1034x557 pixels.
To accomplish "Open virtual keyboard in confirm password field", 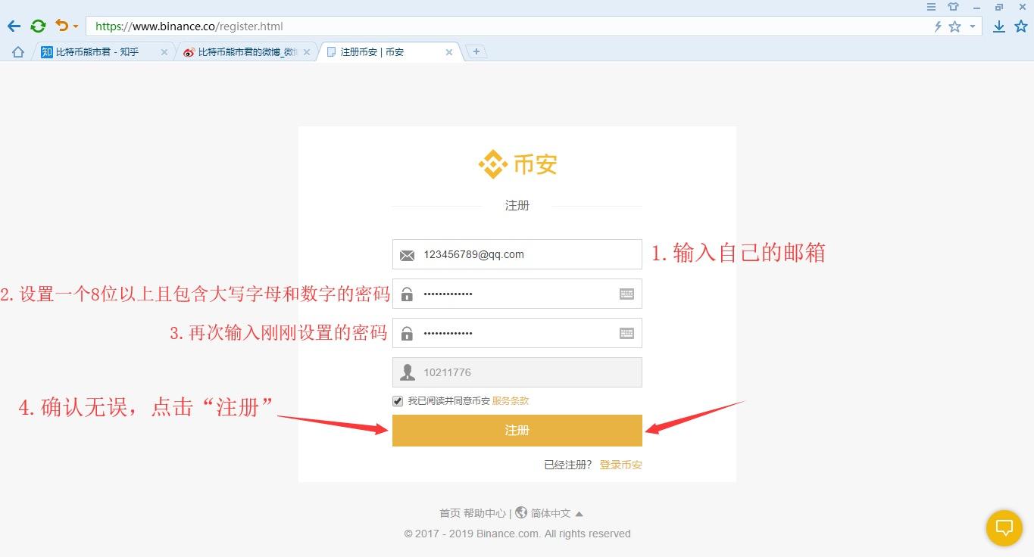I will (x=626, y=333).
